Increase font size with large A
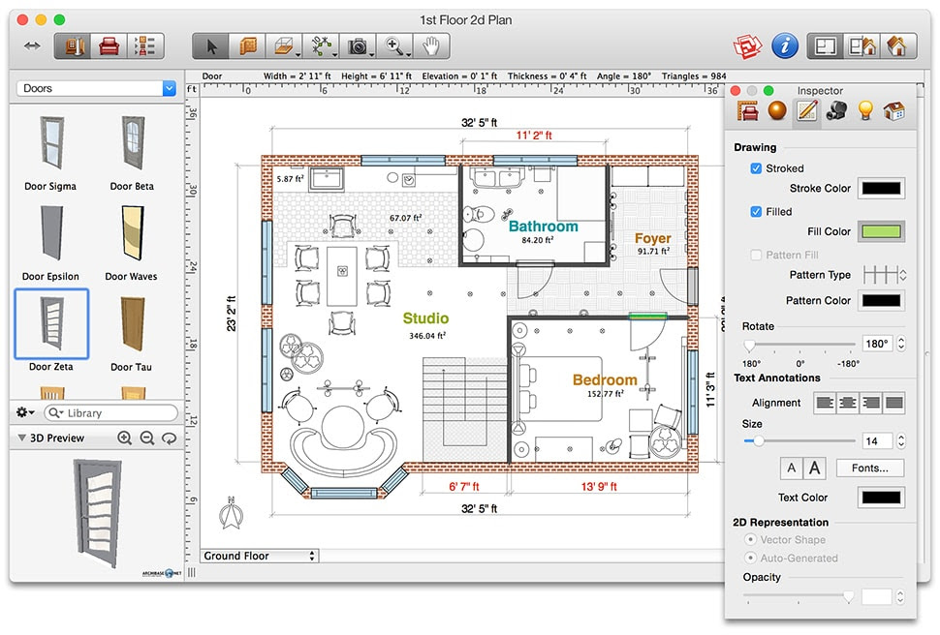 814,468
